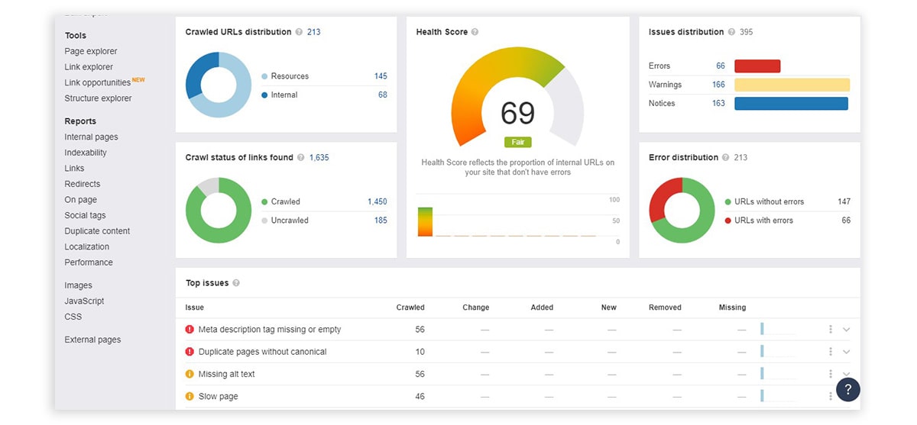Open JavaScript report
The height and width of the screenshot is (425, 917).
[x=84, y=301]
